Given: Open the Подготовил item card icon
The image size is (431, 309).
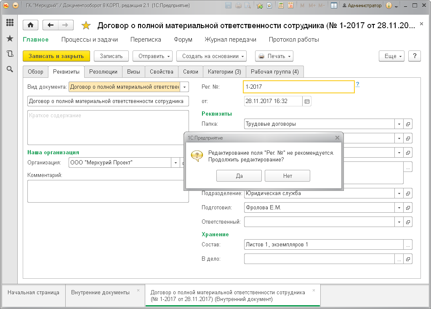Looking at the screenshot, I should click(408, 208).
